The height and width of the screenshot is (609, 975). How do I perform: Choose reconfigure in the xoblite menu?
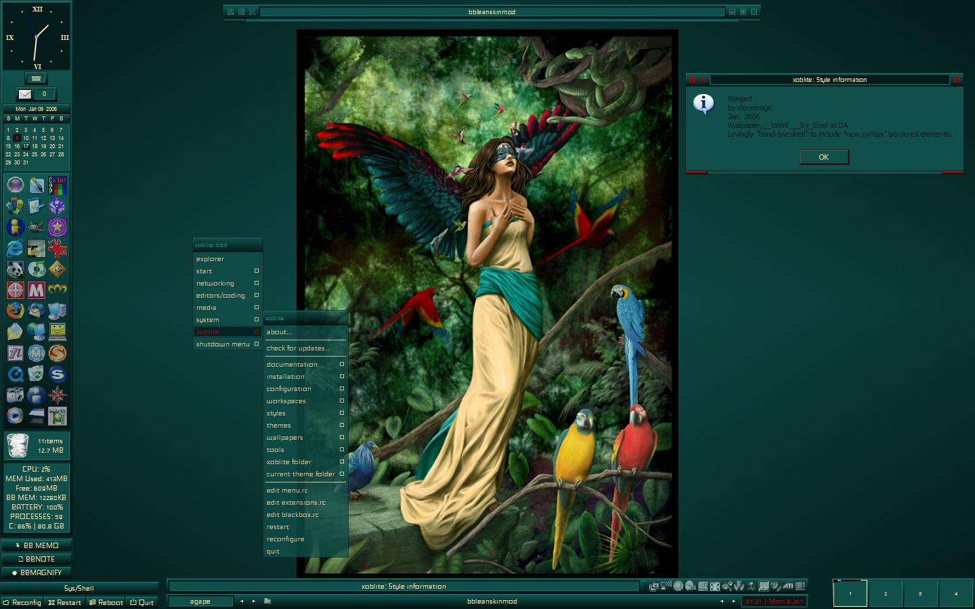pyautogui.click(x=305, y=539)
